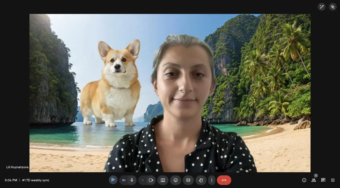
Task: Expand video settings chevron arrow
Action: (143, 180)
